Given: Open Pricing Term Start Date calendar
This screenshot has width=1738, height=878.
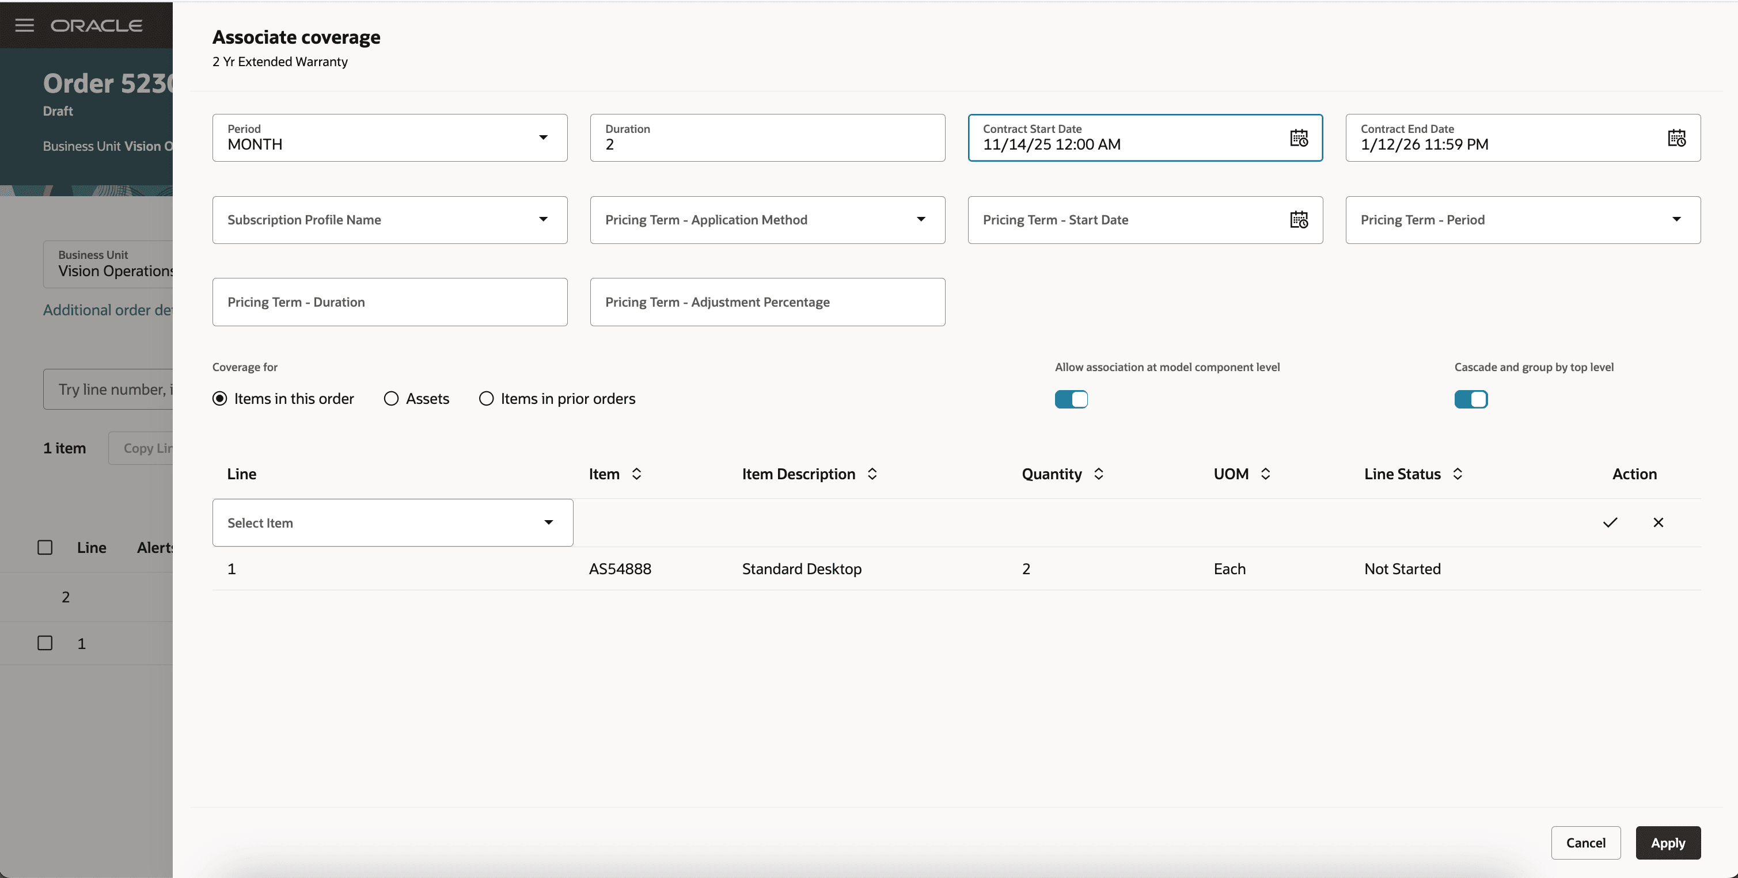Looking at the screenshot, I should click(1298, 220).
